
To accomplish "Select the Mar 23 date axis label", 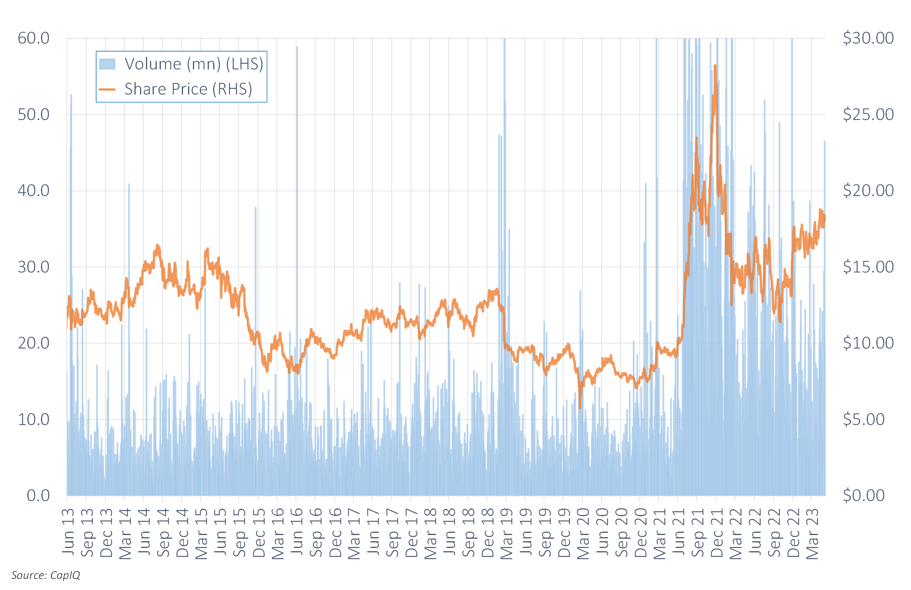I will pyautogui.click(x=812, y=534).
